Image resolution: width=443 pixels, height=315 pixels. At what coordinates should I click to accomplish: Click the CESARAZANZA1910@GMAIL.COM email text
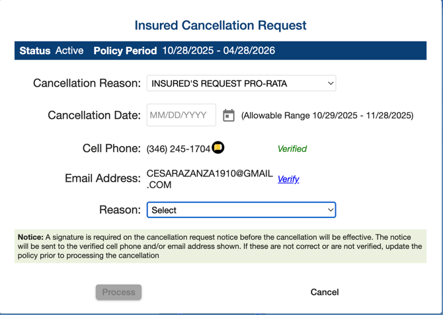click(209, 178)
